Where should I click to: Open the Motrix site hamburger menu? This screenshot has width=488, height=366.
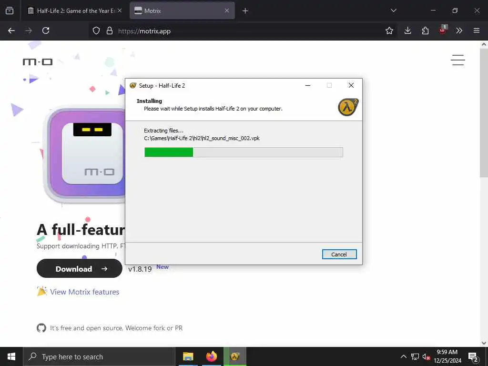(x=458, y=60)
